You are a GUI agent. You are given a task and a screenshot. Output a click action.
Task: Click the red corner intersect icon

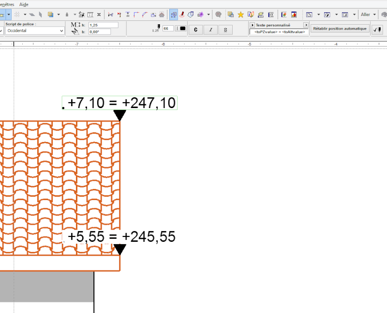[136, 15]
